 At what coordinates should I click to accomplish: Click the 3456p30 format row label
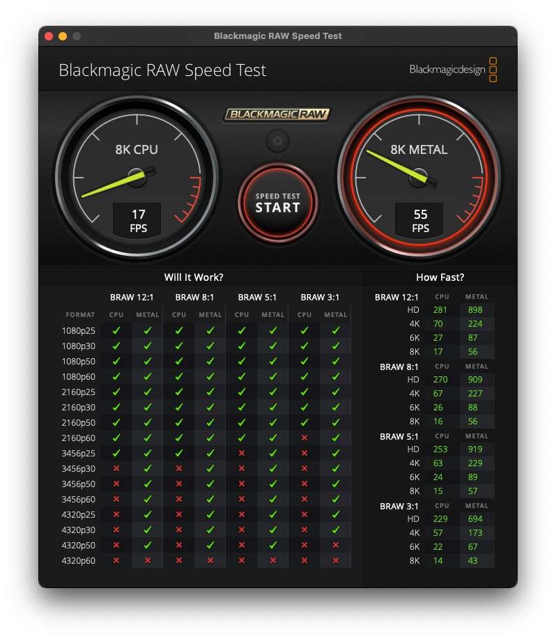click(x=78, y=469)
